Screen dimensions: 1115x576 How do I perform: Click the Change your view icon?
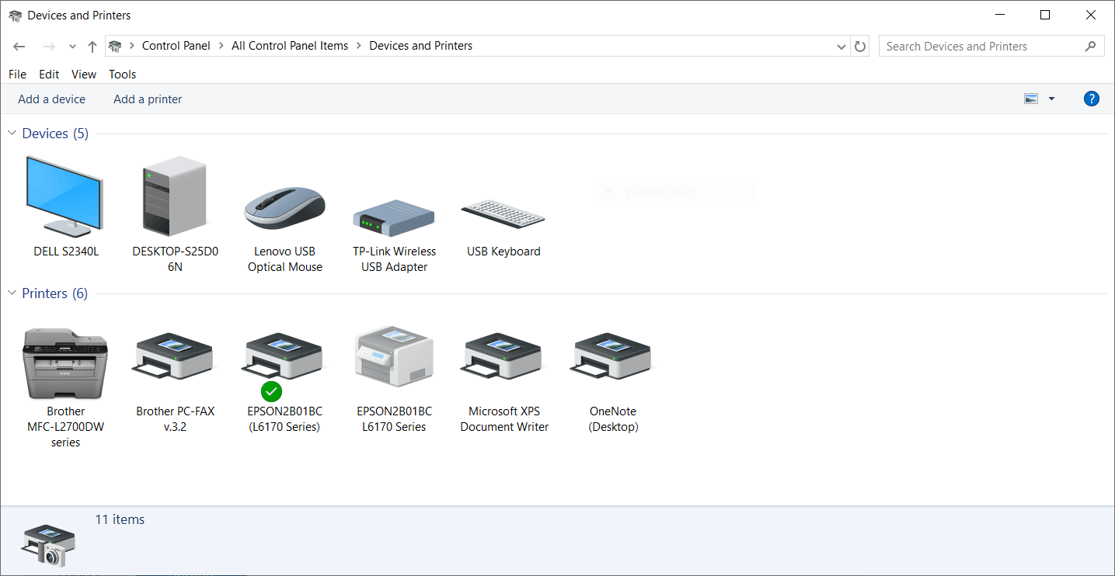pos(1031,99)
